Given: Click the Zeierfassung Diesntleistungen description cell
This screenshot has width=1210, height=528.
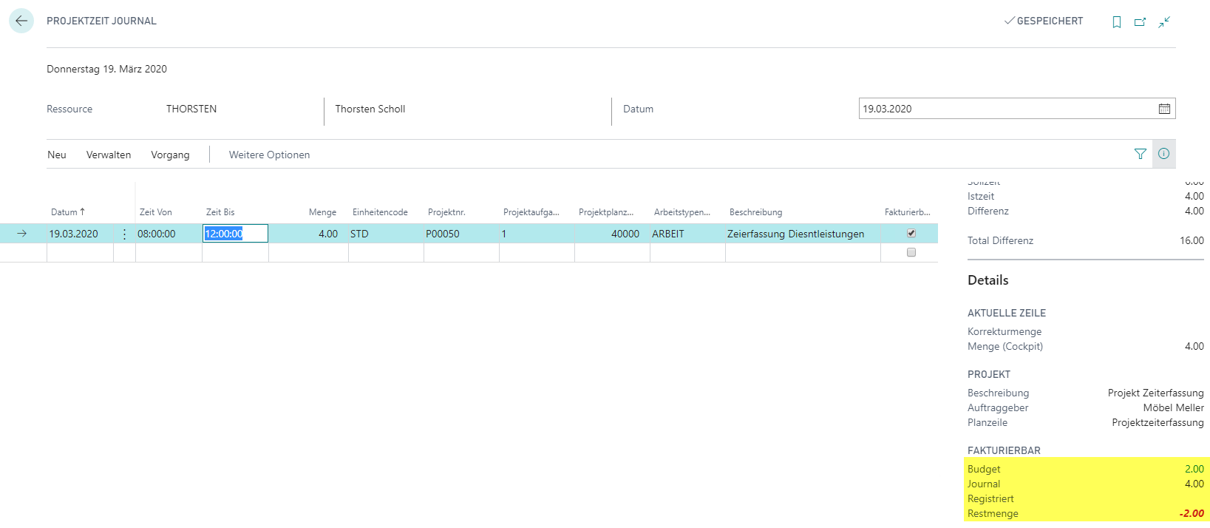Looking at the screenshot, I should coord(803,234).
